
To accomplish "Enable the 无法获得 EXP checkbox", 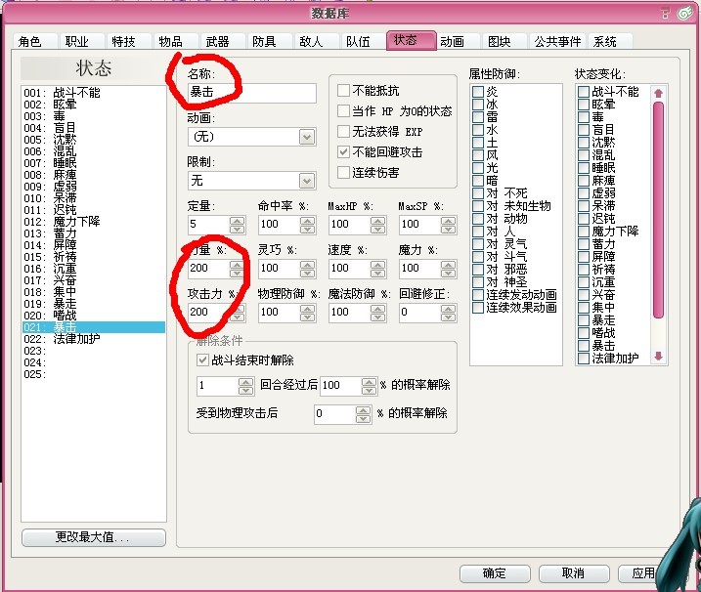I will (343, 131).
